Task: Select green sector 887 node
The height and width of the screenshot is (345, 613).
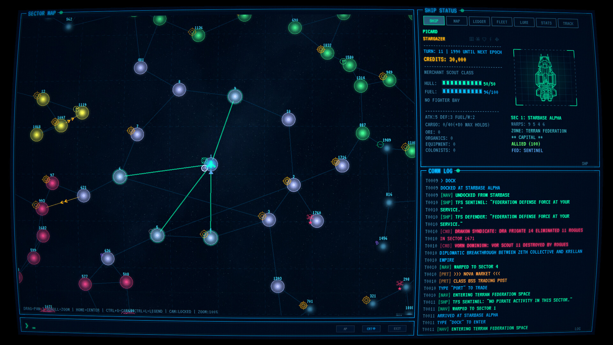Action: click(363, 133)
